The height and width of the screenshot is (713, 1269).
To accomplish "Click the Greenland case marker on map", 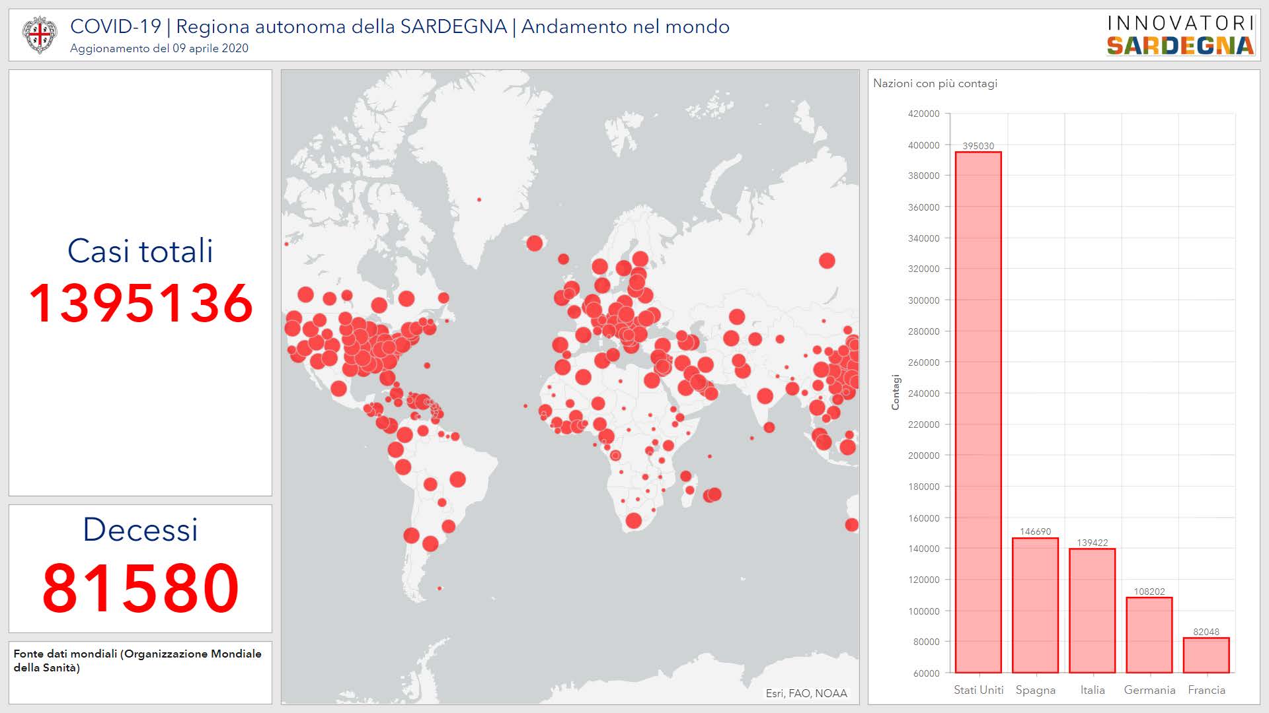I will pos(479,199).
